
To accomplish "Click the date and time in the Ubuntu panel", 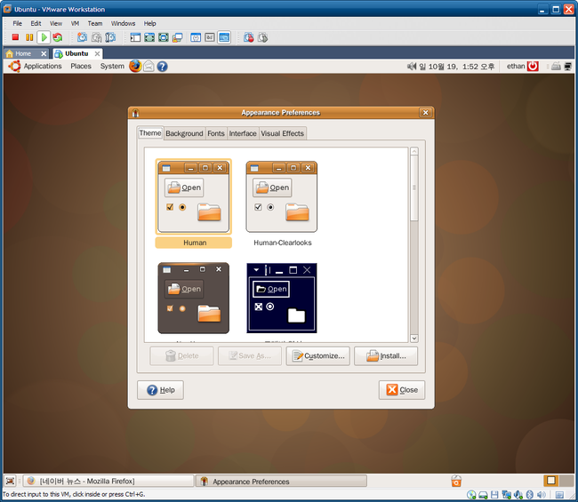I will 456,67.
